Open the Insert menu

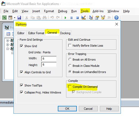click(36, 11)
